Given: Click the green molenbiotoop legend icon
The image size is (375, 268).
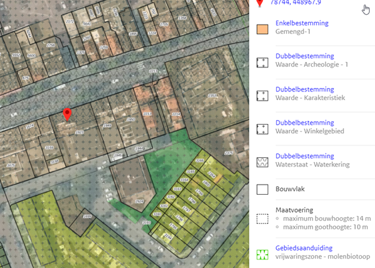Looking at the screenshot, I should pos(262,255).
